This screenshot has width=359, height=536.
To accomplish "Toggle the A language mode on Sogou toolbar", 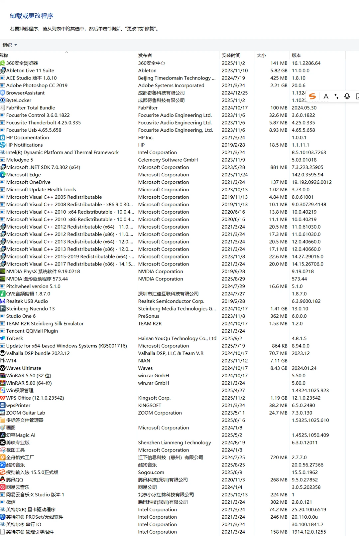I will click(x=326, y=96).
